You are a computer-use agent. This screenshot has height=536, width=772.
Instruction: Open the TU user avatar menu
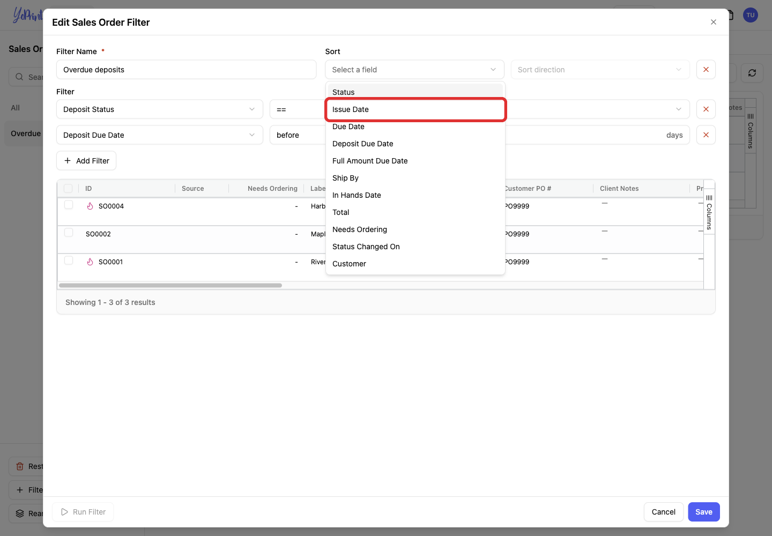(x=751, y=15)
